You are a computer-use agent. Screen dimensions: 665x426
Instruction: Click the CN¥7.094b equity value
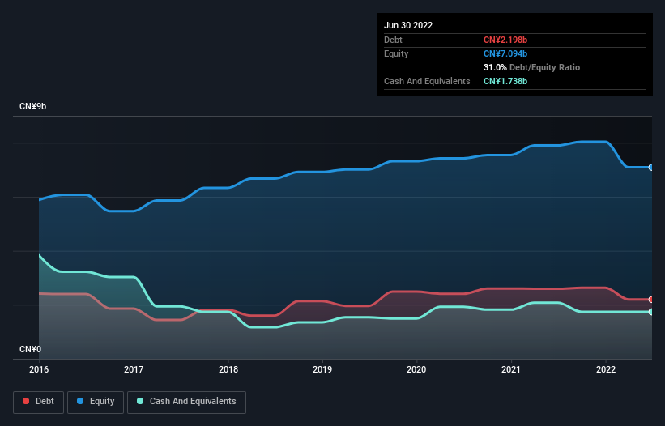pos(505,53)
